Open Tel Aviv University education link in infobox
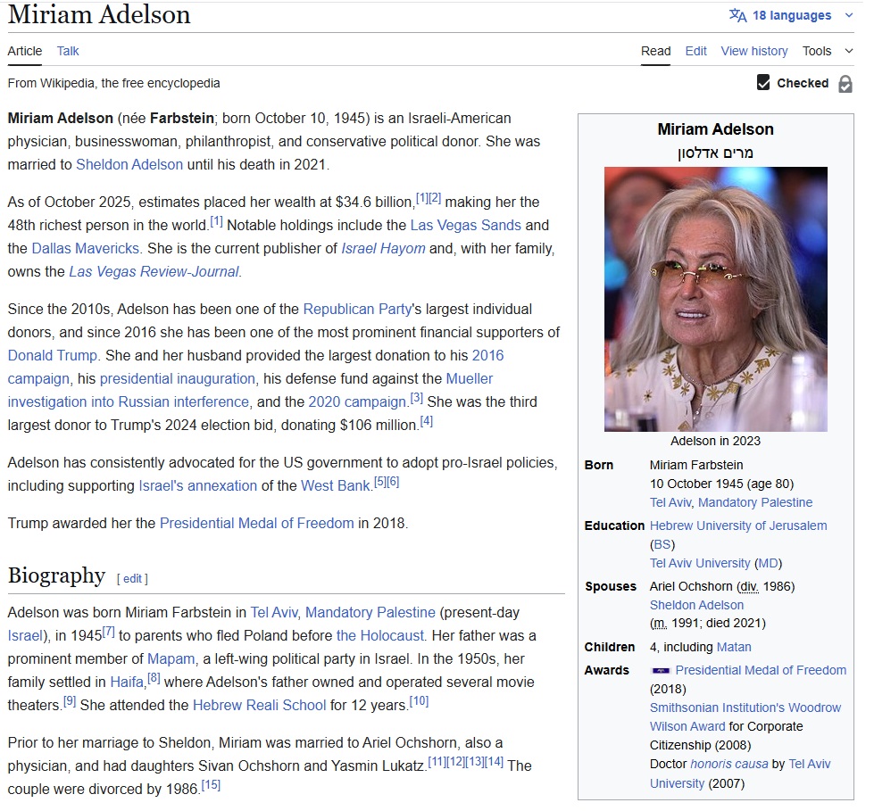The height and width of the screenshot is (811, 874). [x=700, y=563]
